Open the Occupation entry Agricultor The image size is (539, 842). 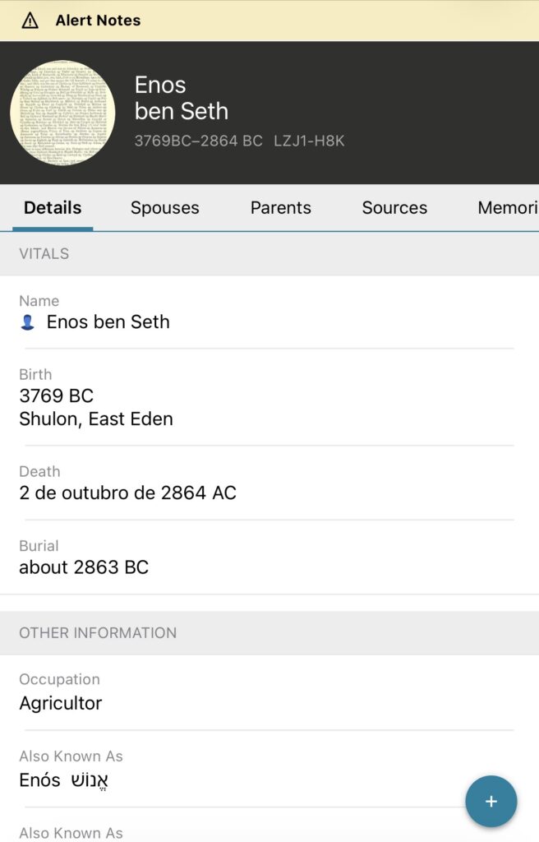point(61,703)
